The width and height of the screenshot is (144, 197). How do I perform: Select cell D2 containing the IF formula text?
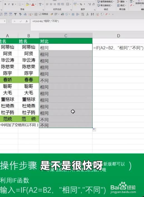point(118,48)
